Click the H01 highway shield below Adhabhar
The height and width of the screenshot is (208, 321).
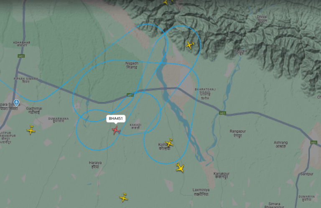[x=21, y=56]
